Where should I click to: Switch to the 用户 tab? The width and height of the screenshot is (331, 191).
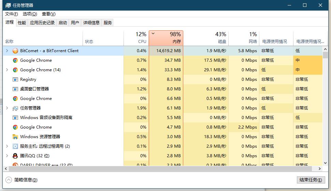75,23
